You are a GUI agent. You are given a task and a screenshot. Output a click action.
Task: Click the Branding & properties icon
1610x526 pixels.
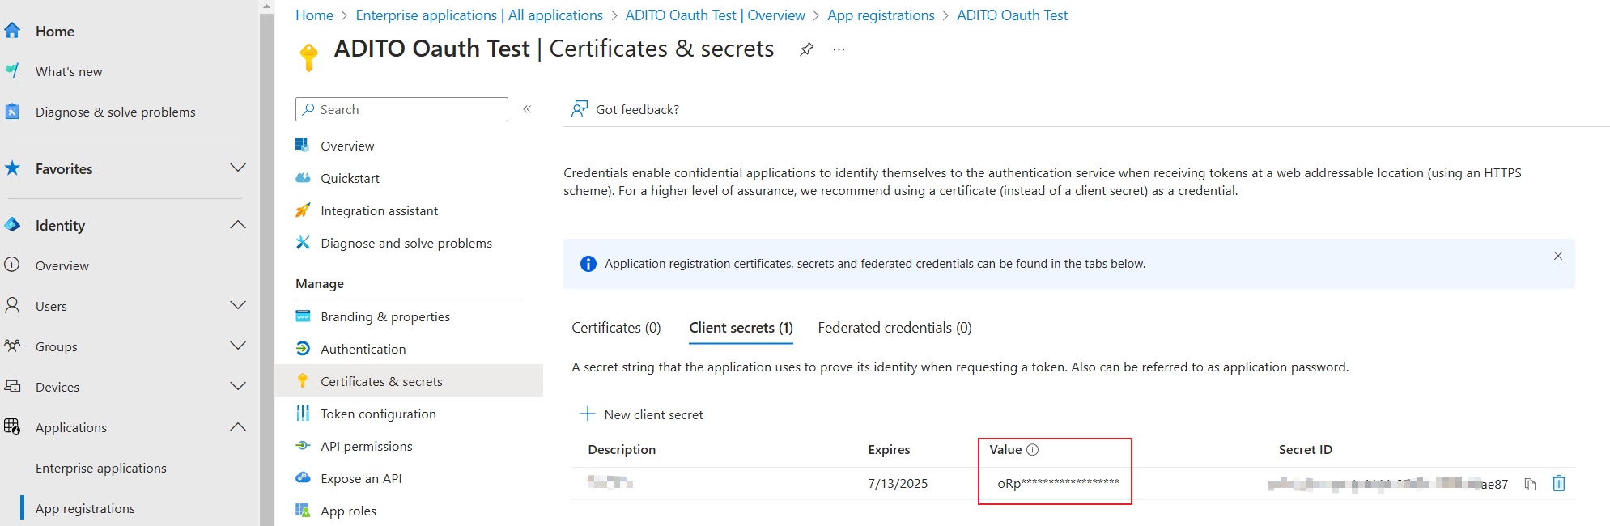pyautogui.click(x=303, y=316)
